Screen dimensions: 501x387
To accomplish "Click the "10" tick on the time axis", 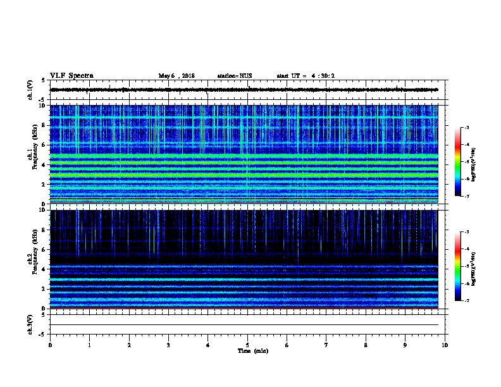I will pos(445,345).
